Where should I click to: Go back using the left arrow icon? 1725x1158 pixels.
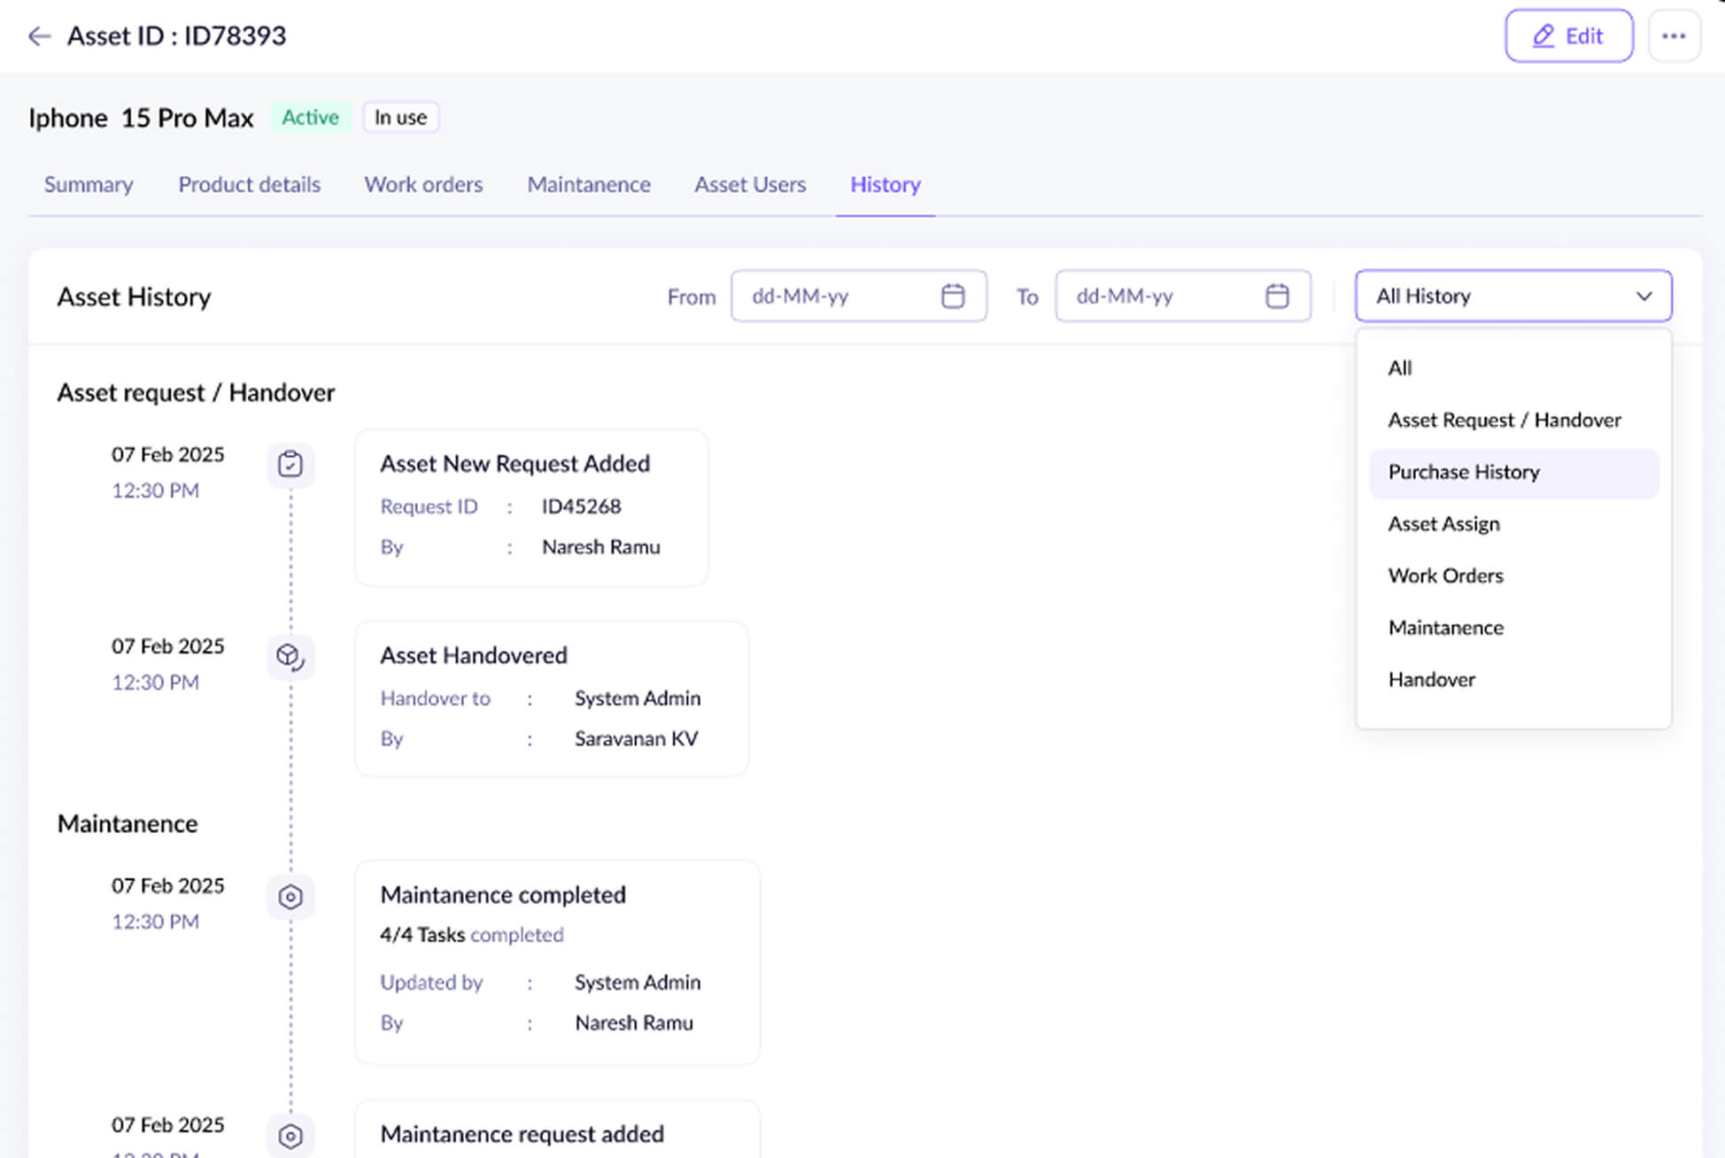pos(39,36)
